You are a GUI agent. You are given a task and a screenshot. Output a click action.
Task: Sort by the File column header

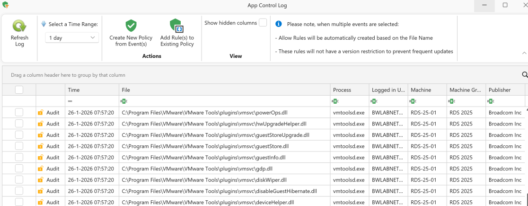(225, 90)
